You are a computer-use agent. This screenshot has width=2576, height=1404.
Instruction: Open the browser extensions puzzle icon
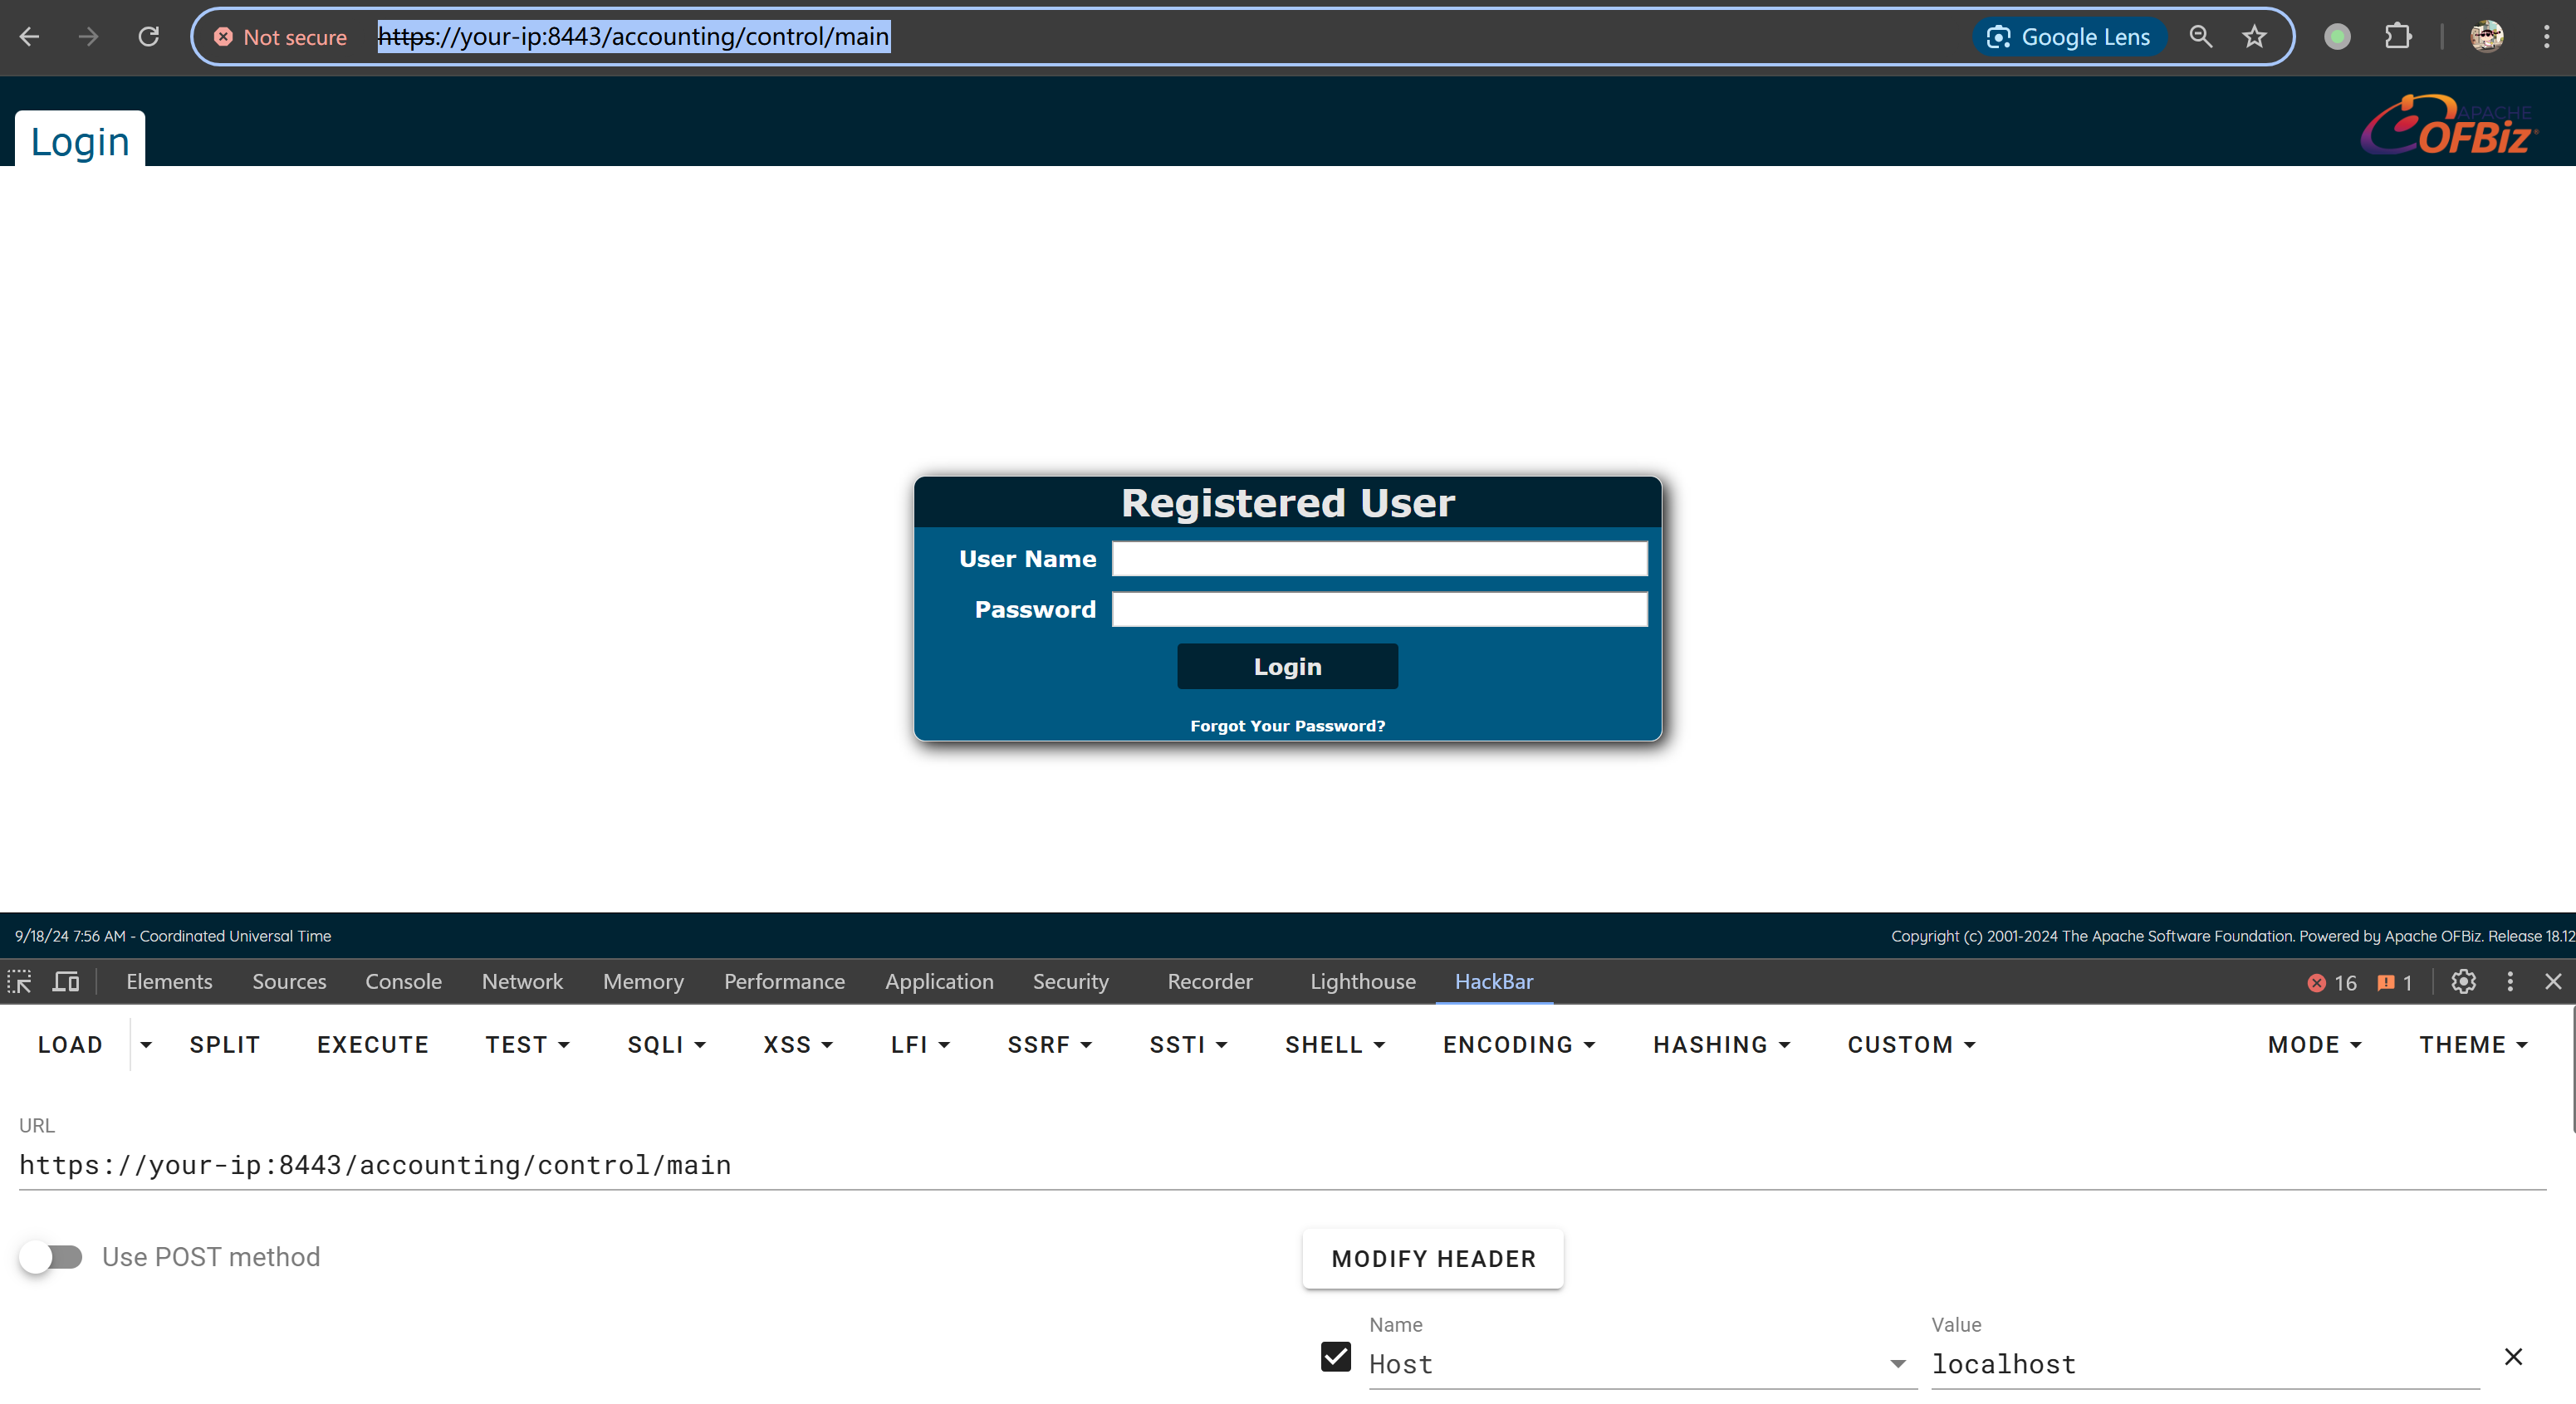coord(2397,37)
